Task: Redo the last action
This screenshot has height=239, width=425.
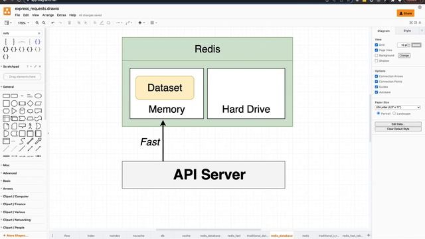Action: (x=60, y=23)
